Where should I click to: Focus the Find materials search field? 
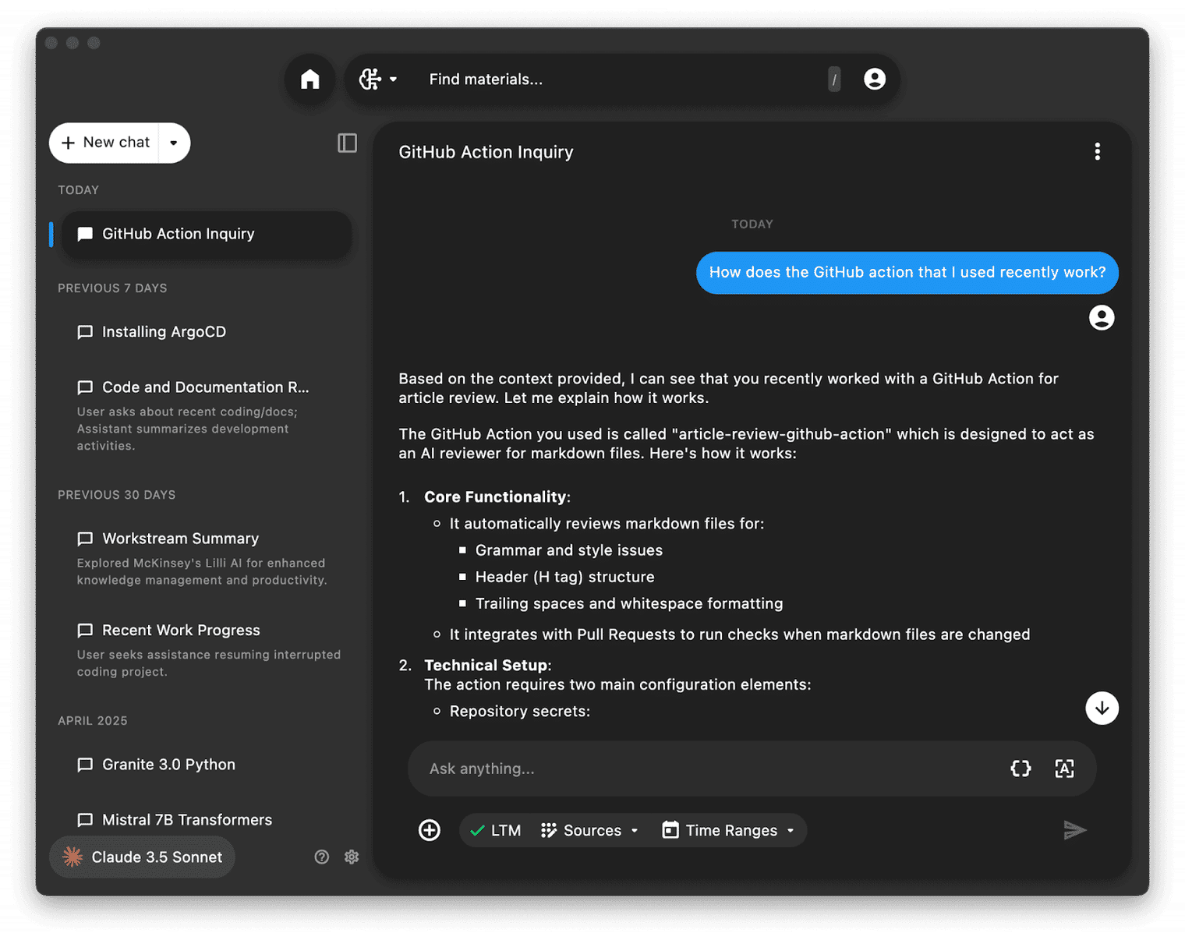click(x=624, y=80)
